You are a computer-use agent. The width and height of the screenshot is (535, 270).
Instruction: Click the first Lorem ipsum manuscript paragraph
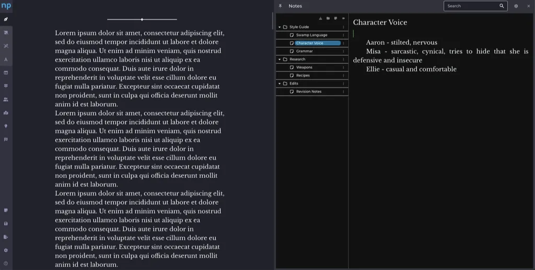click(140, 68)
